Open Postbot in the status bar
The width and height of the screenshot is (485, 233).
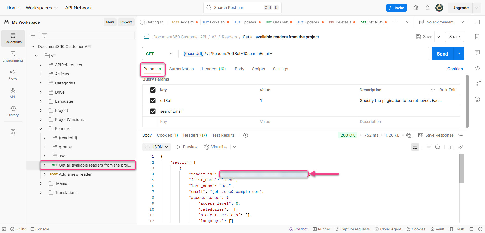(298, 229)
